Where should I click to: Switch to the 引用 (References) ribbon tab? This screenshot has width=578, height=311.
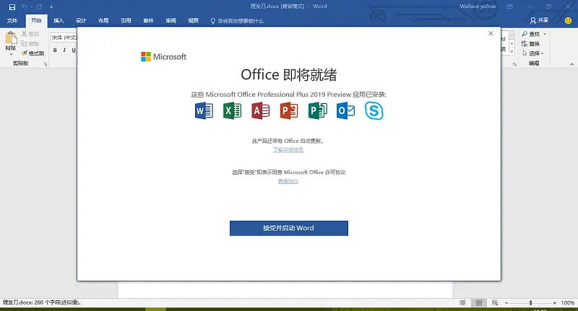pos(126,21)
